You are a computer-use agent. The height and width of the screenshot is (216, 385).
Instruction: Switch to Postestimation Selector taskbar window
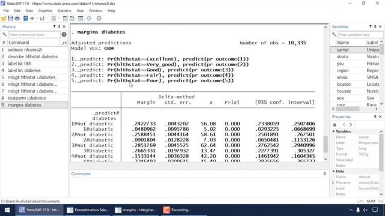pos(88,210)
